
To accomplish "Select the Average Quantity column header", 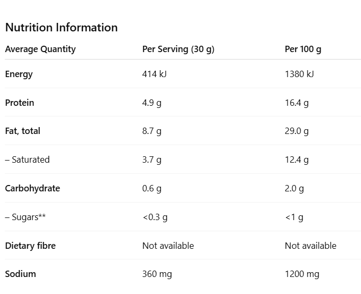I will [x=40, y=49].
